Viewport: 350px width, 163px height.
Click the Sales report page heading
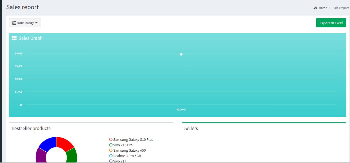pyautogui.click(x=23, y=7)
